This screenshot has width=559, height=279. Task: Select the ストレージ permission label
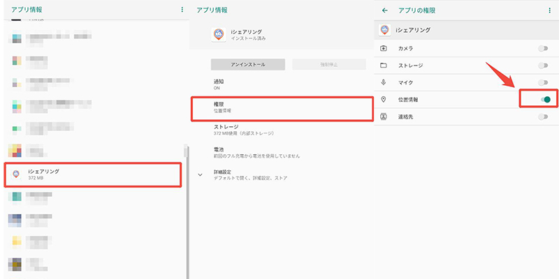click(x=410, y=66)
